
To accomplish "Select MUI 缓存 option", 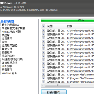I will tap(7, 66).
